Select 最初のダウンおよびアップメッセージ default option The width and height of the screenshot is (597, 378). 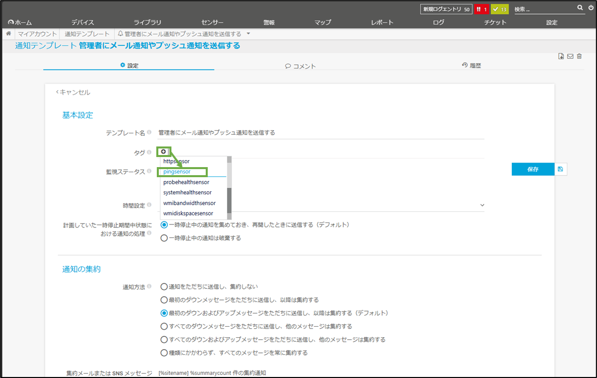pyautogui.click(x=164, y=313)
